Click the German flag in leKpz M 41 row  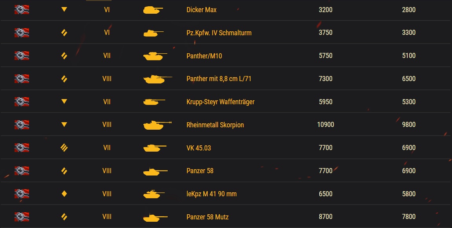pos(22,194)
